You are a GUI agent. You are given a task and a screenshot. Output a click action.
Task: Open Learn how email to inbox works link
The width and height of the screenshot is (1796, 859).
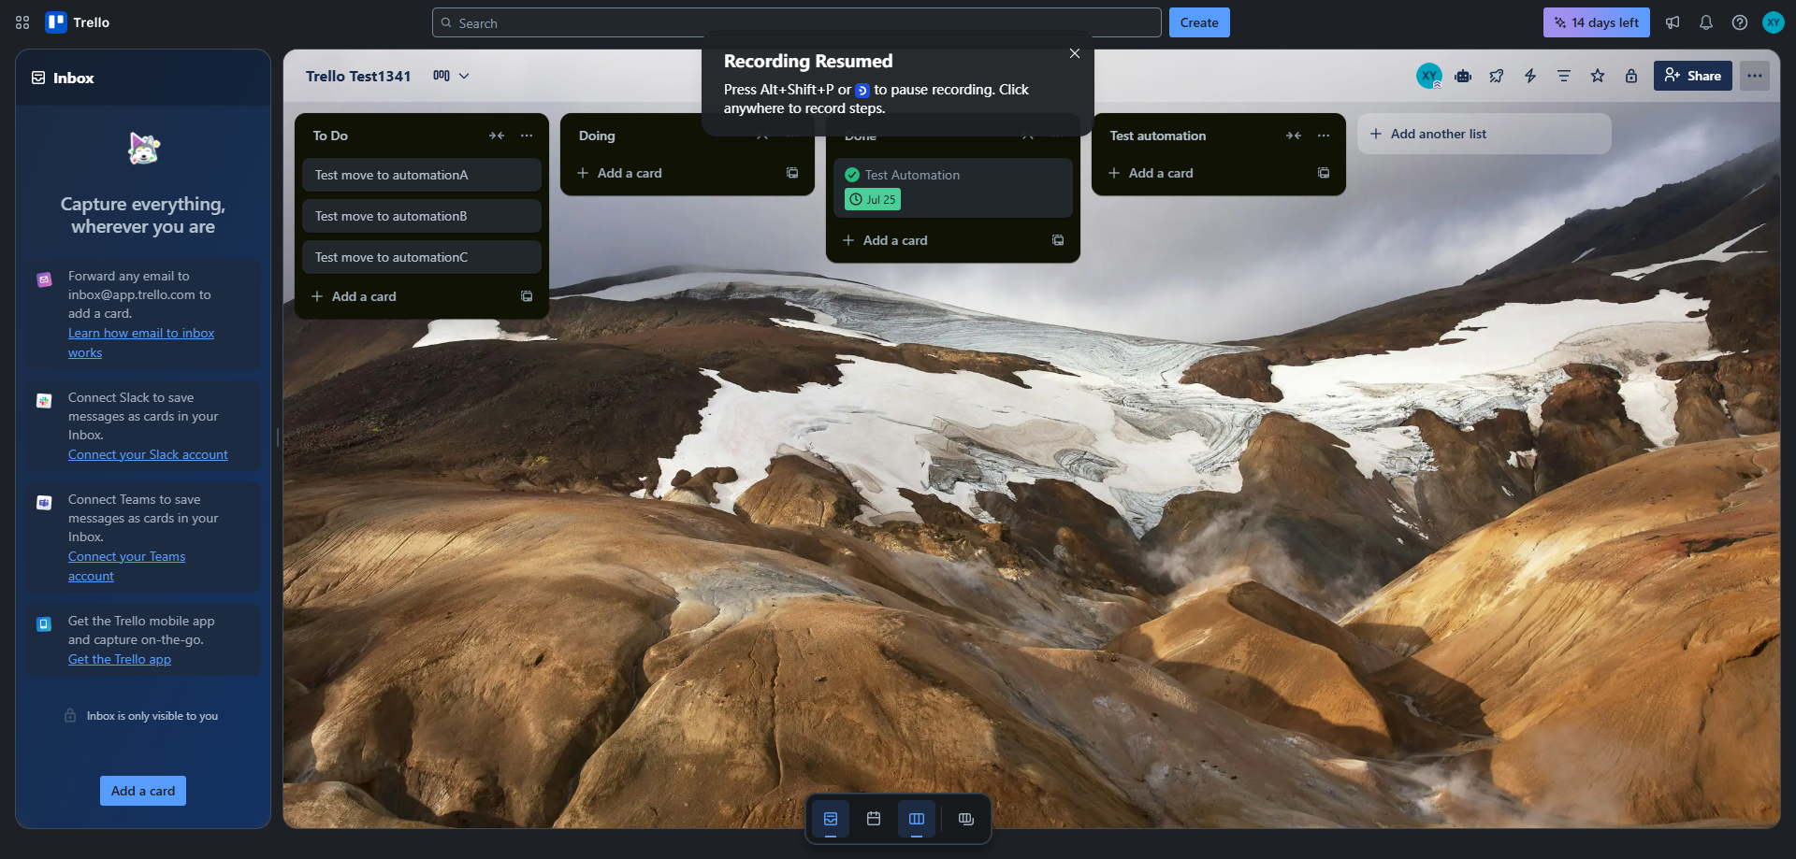point(141,343)
